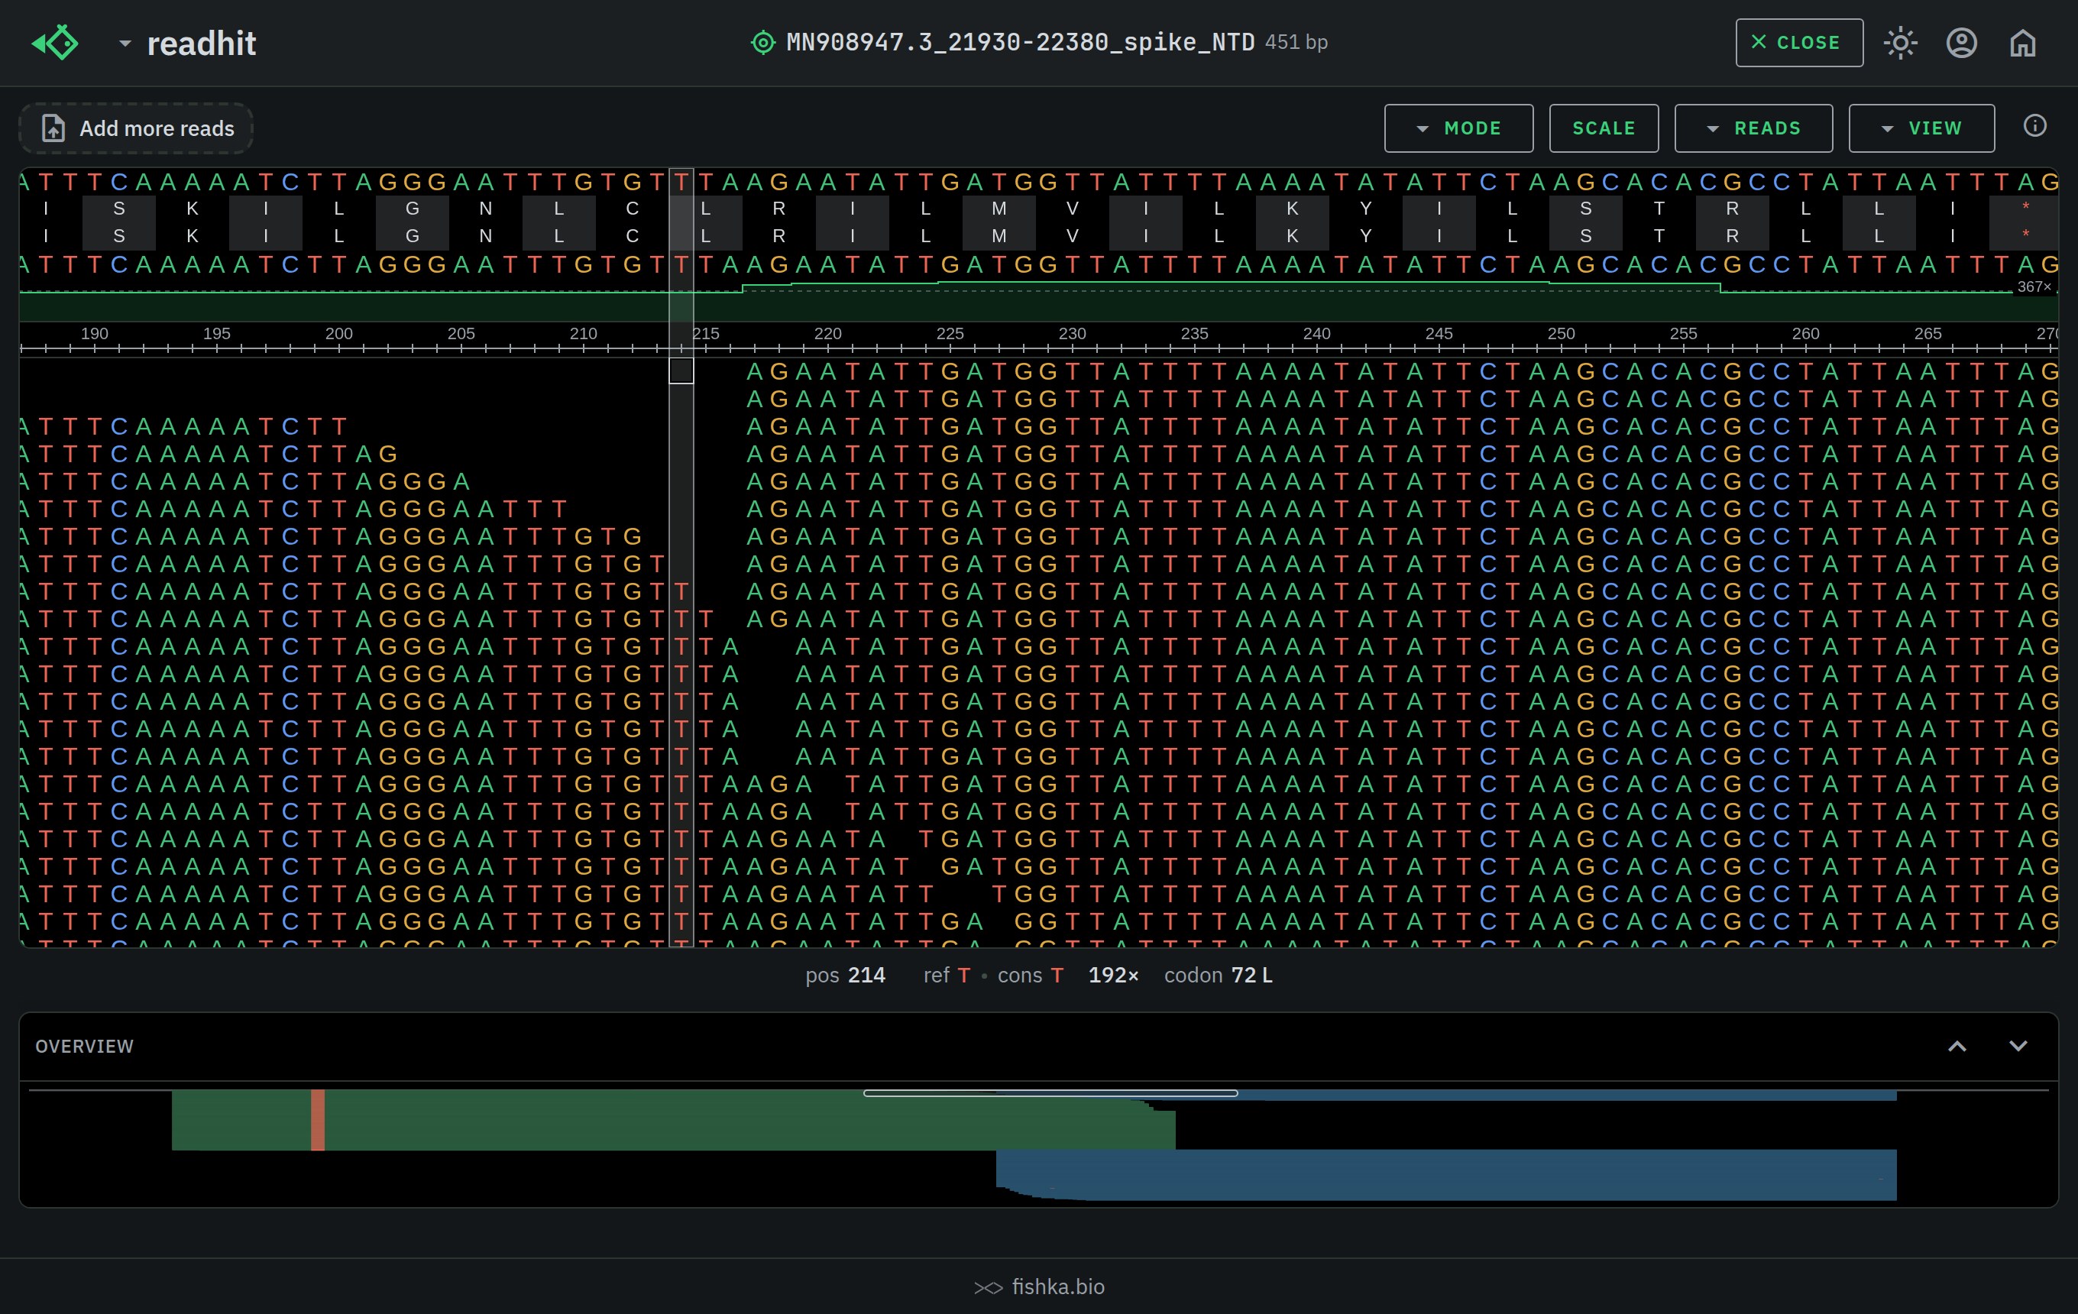The width and height of the screenshot is (2078, 1314).
Task: Click the red marker in overview
Action: (x=318, y=1119)
